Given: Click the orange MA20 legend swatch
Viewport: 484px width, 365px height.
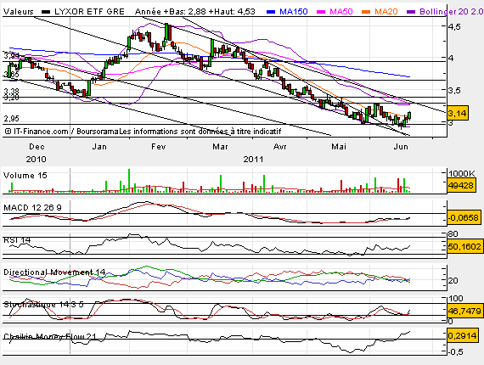Looking at the screenshot, I should (366, 12).
